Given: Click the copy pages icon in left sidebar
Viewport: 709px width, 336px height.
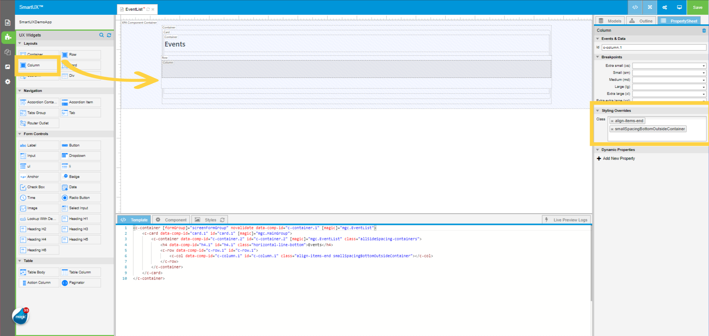Looking at the screenshot, I should (7, 52).
